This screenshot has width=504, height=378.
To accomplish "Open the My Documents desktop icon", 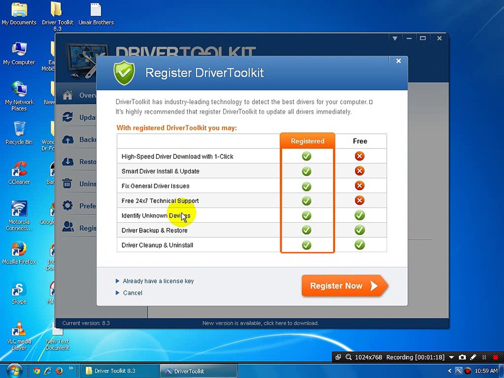I will click(19, 14).
